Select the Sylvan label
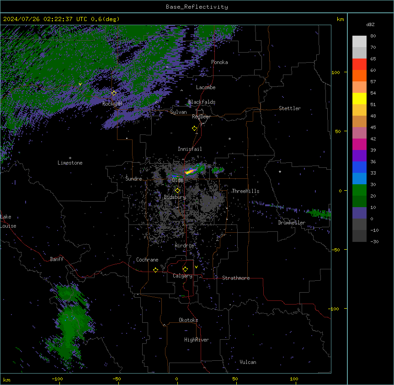 [x=178, y=112]
